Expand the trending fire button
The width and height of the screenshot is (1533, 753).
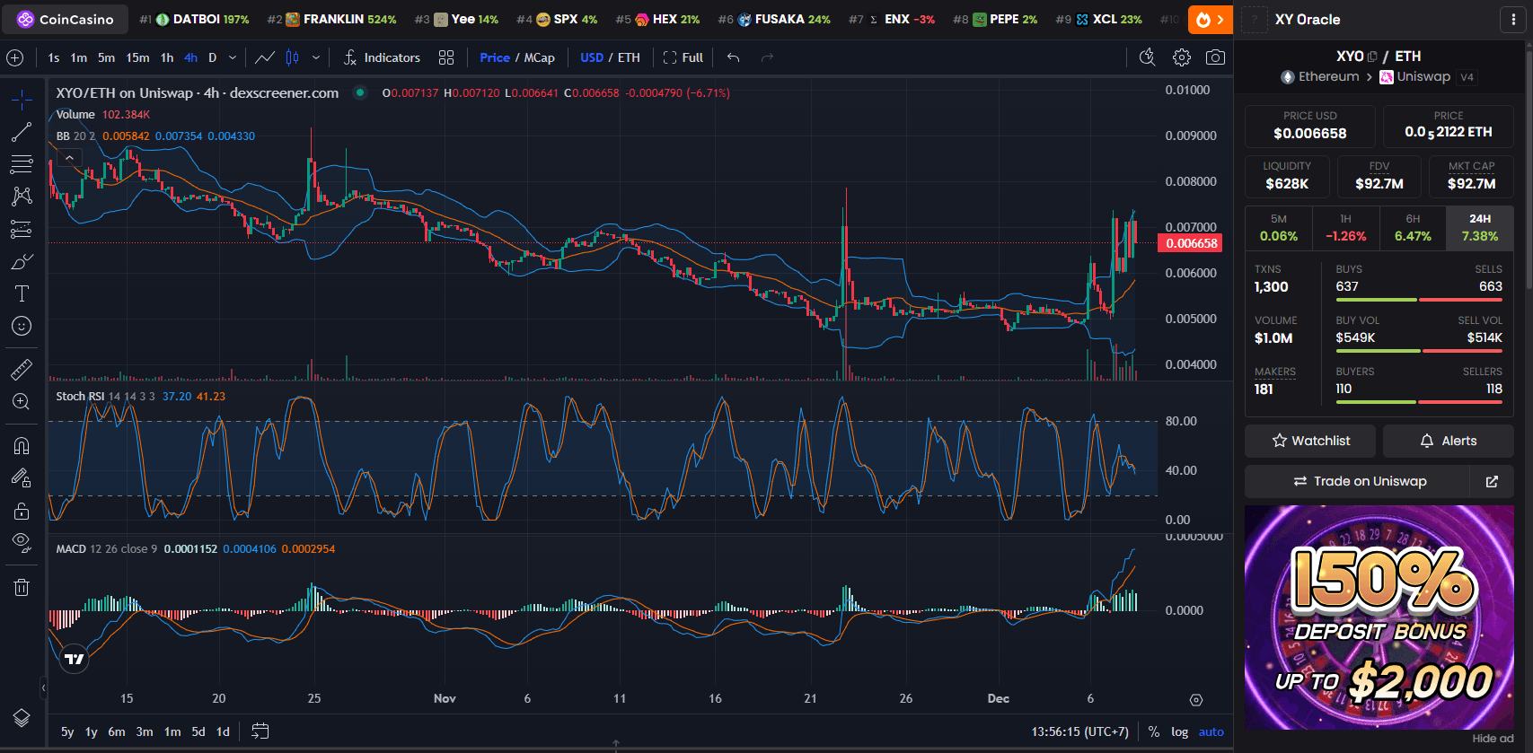(x=1211, y=19)
